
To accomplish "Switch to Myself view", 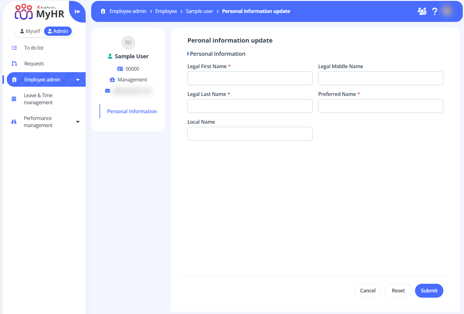I will click(30, 31).
